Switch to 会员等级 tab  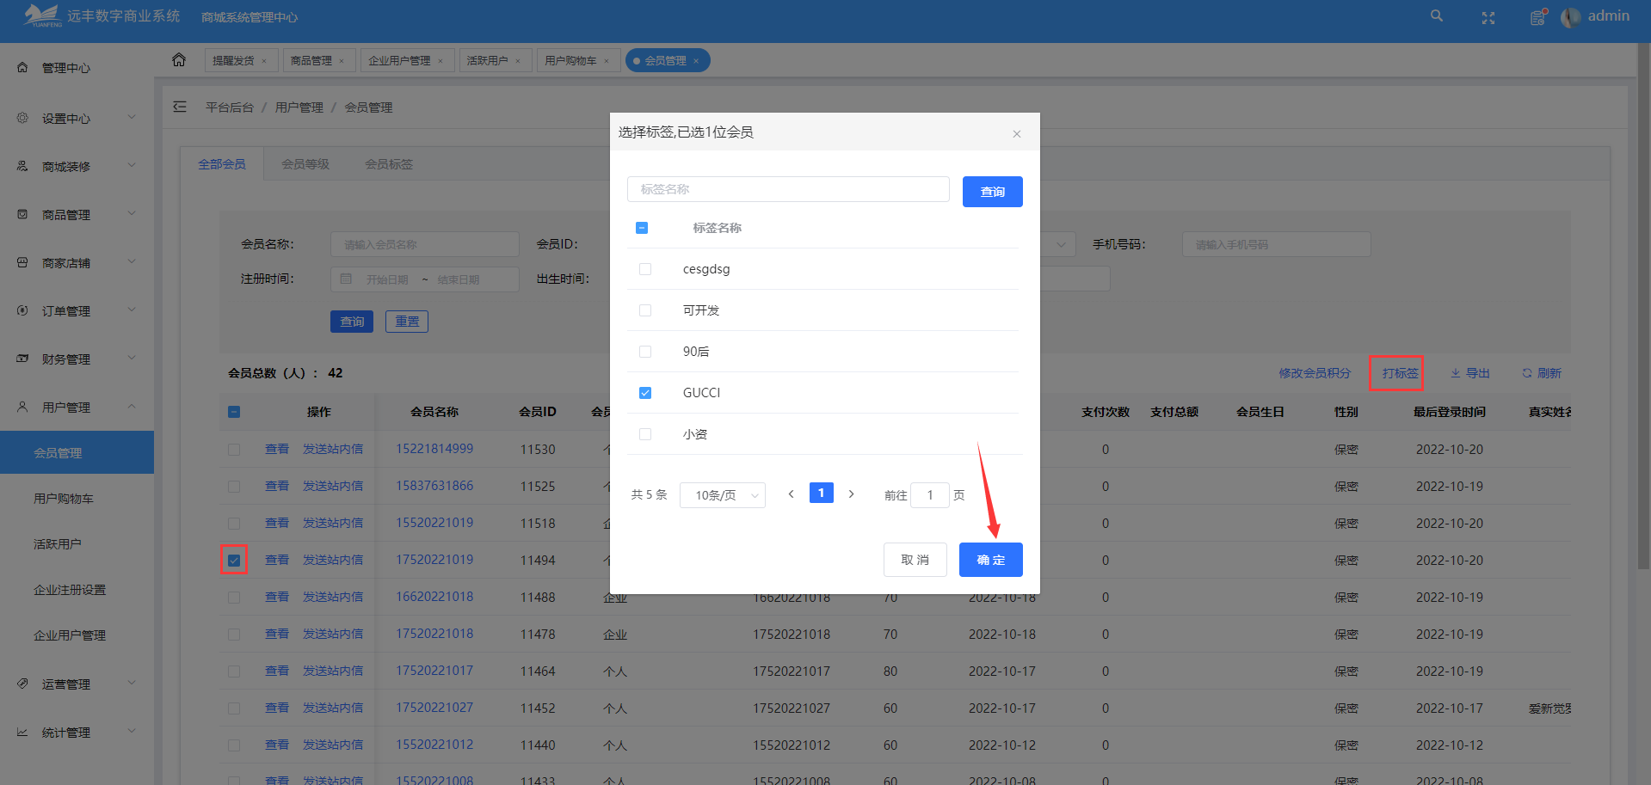[305, 164]
